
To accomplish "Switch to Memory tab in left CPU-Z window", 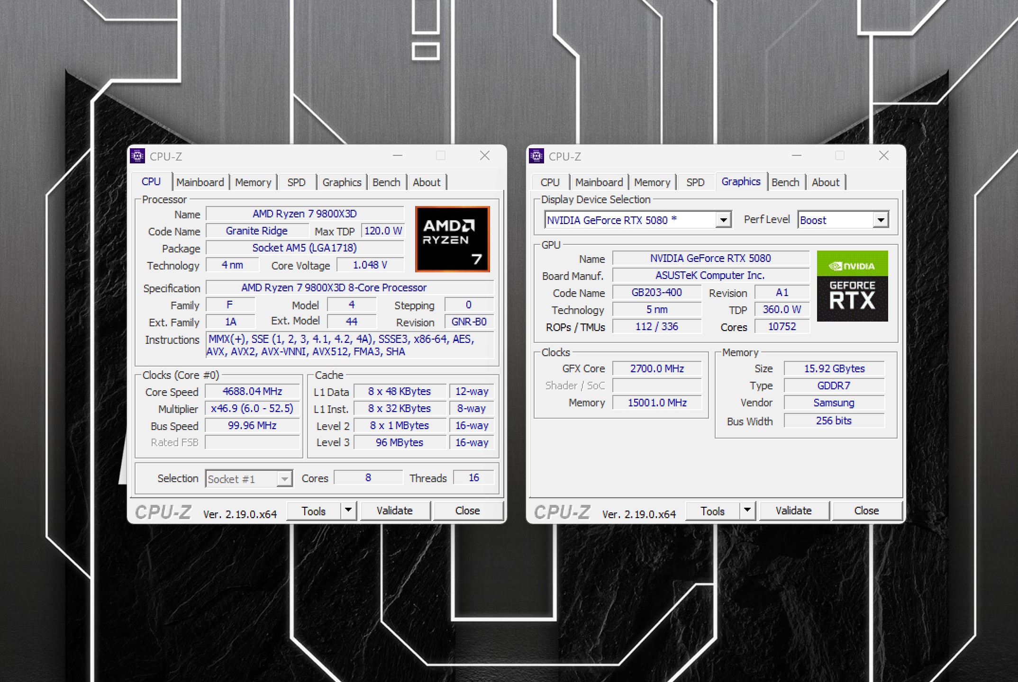I will point(253,182).
